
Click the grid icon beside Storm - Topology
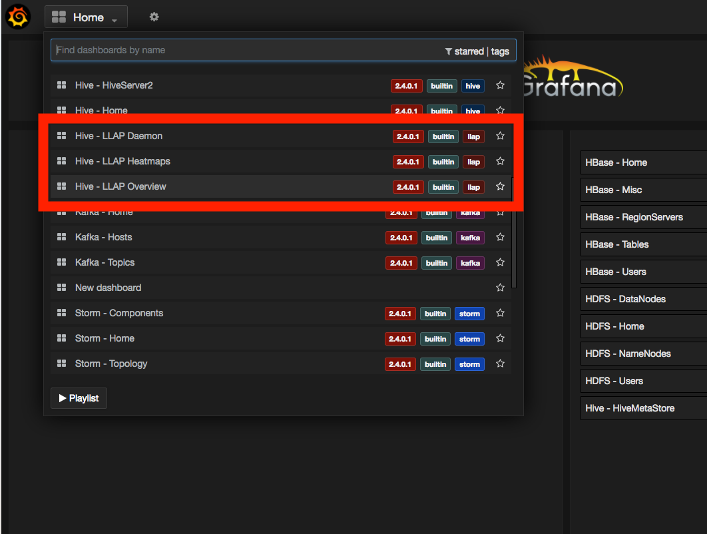[x=61, y=364]
